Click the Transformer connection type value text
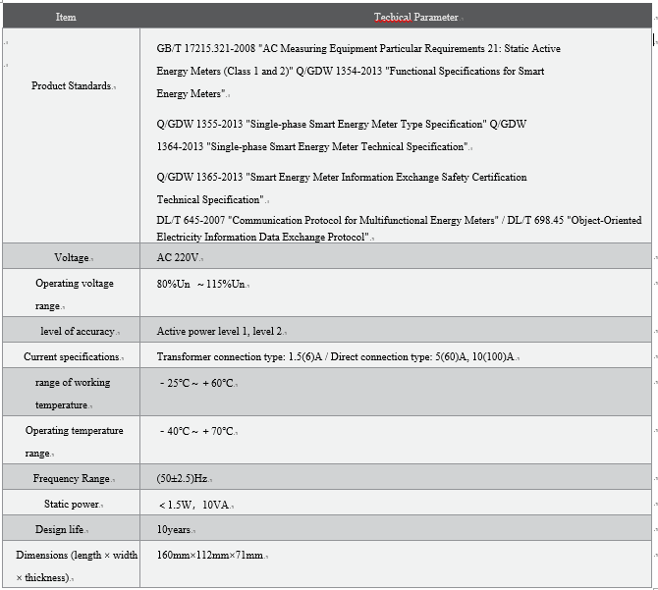The height and width of the screenshot is (590, 658). [335, 357]
